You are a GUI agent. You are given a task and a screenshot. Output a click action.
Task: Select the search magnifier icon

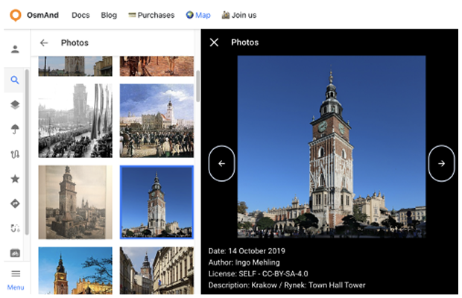[x=15, y=80]
